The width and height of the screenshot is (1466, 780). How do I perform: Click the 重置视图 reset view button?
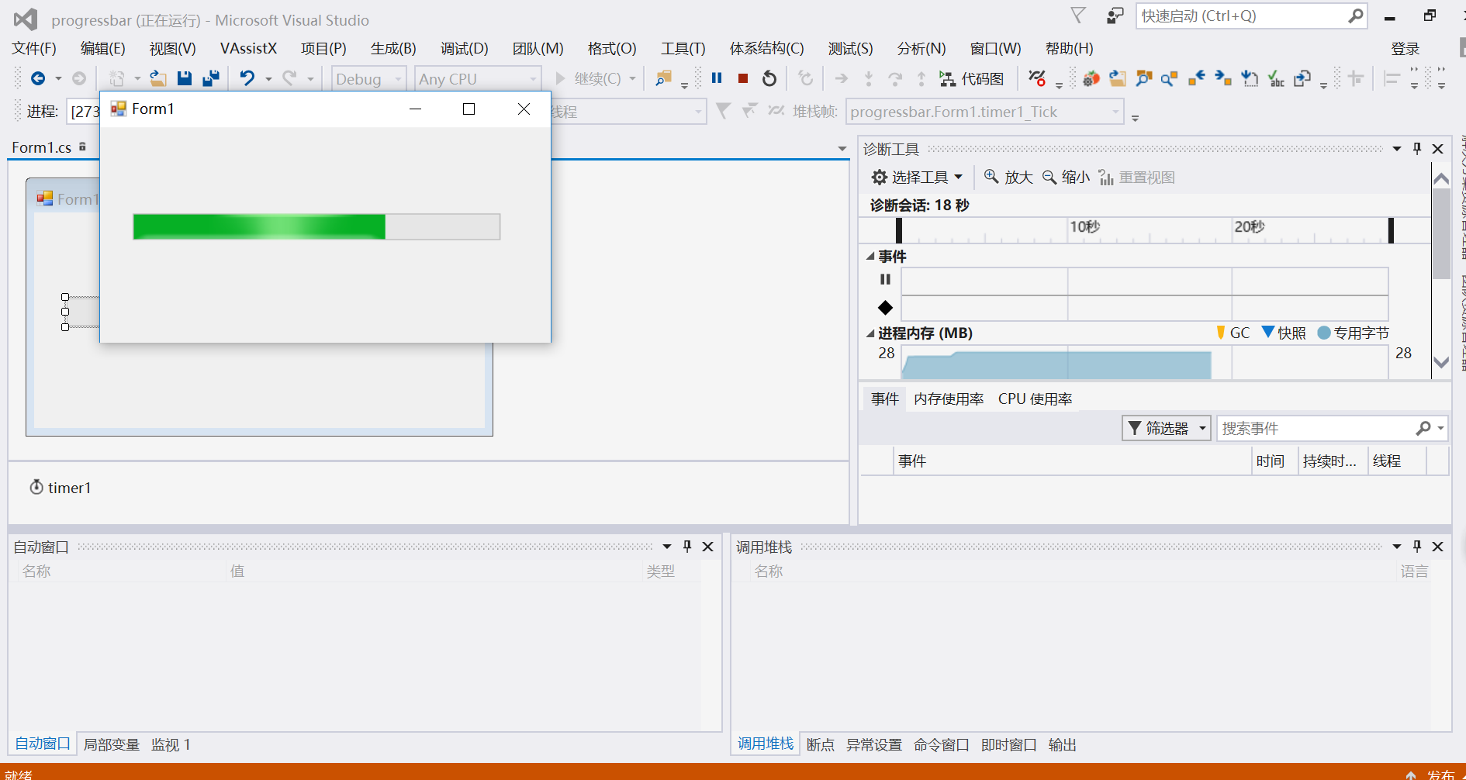pos(1137,178)
